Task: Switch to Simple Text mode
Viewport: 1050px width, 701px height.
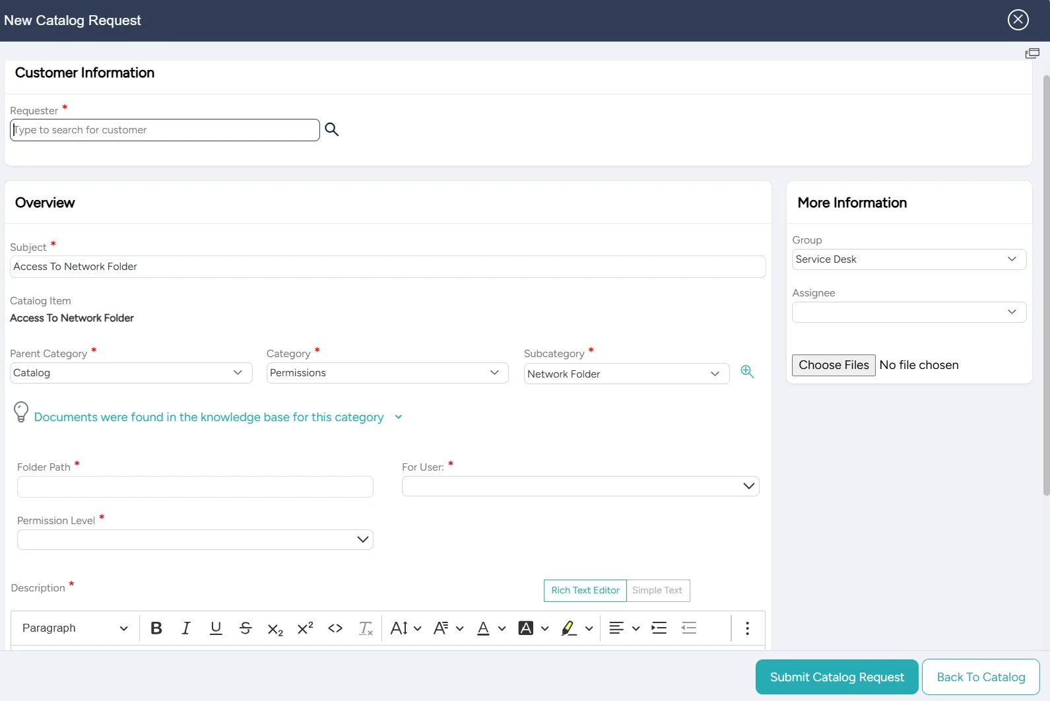Action: point(657,591)
